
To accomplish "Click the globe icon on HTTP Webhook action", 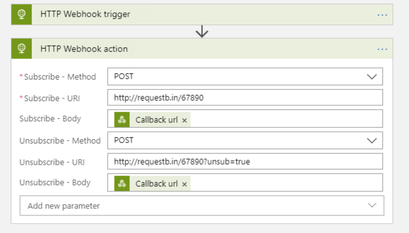I will (x=21, y=48).
